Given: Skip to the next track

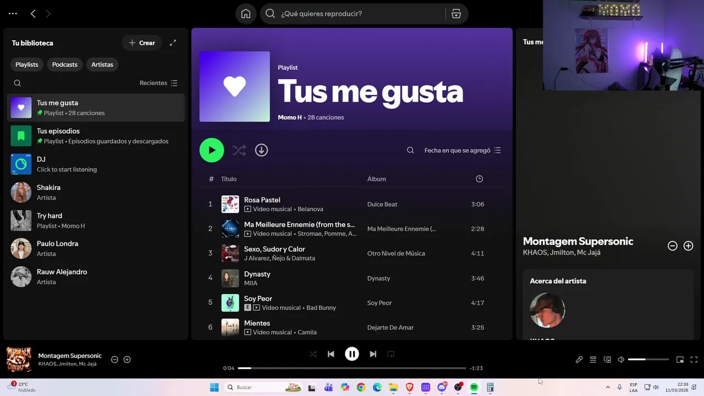Looking at the screenshot, I should (x=373, y=354).
